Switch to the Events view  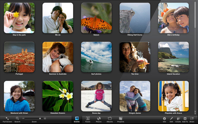(77, 119)
